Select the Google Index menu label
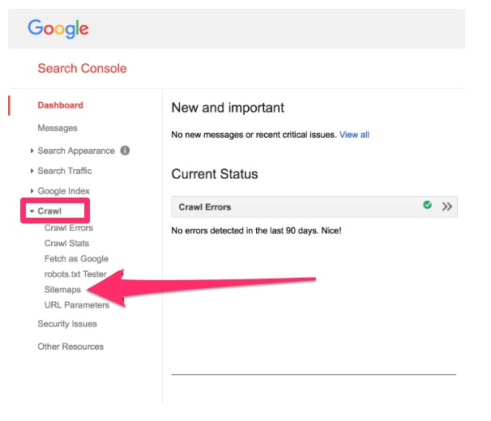 63,191
